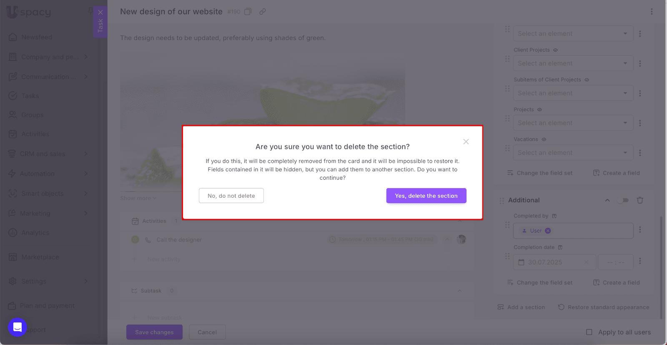The height and width of the screenshot is (345, 667).
Task: Click the copy link icon near title
Action: [x=263, y=12]
